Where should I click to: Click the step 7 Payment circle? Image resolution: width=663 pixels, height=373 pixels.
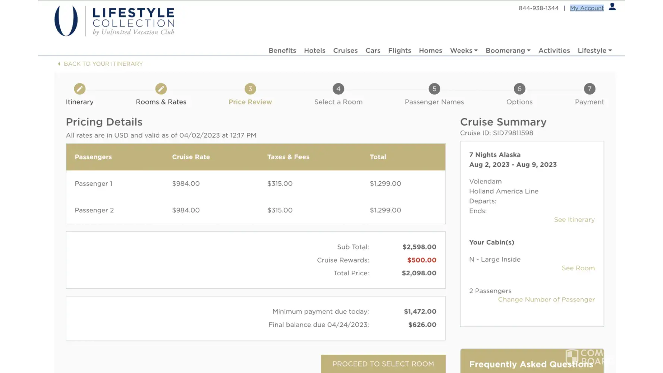pyautogui.click(x=589, y=89)
